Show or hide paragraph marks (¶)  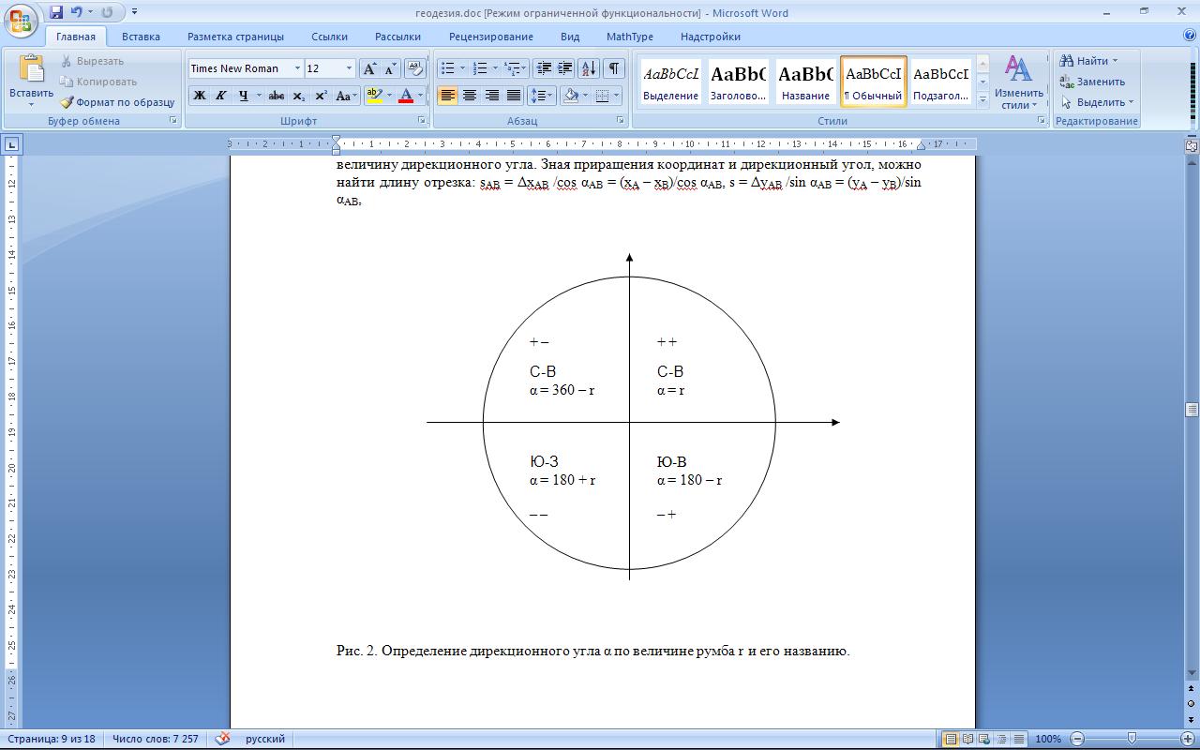614,68
